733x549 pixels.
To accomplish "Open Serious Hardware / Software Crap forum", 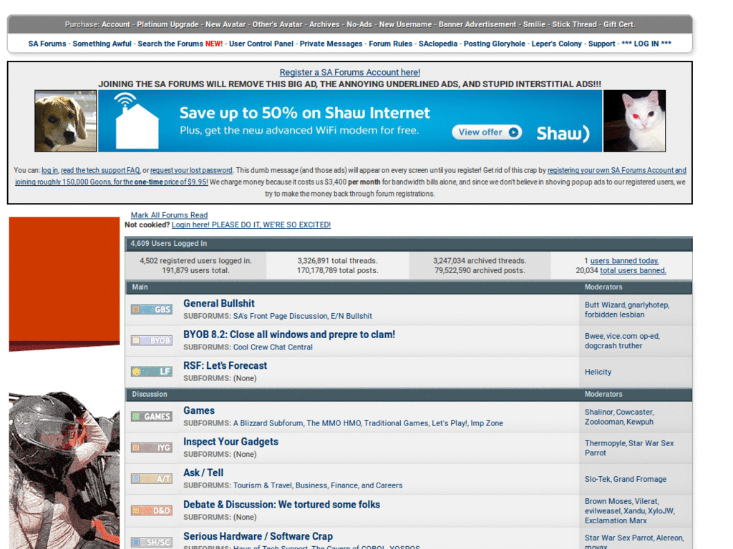I will coord(258,536).
